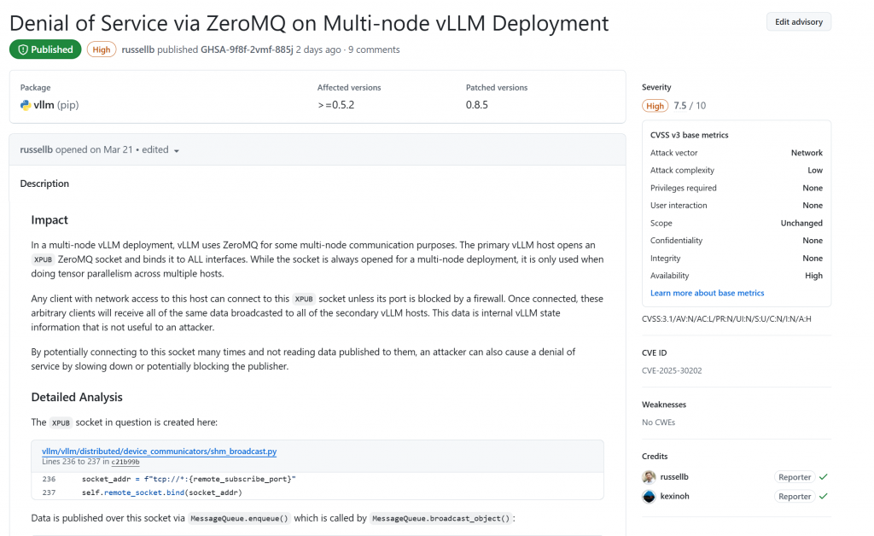Viewport: 874px width, 536px height.
Task: Click the CVSS v3 base metrics heading
Action: (689, 136)
